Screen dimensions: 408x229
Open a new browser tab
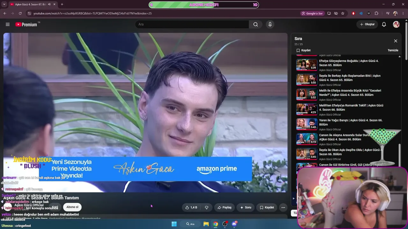[x=62, y=4]
